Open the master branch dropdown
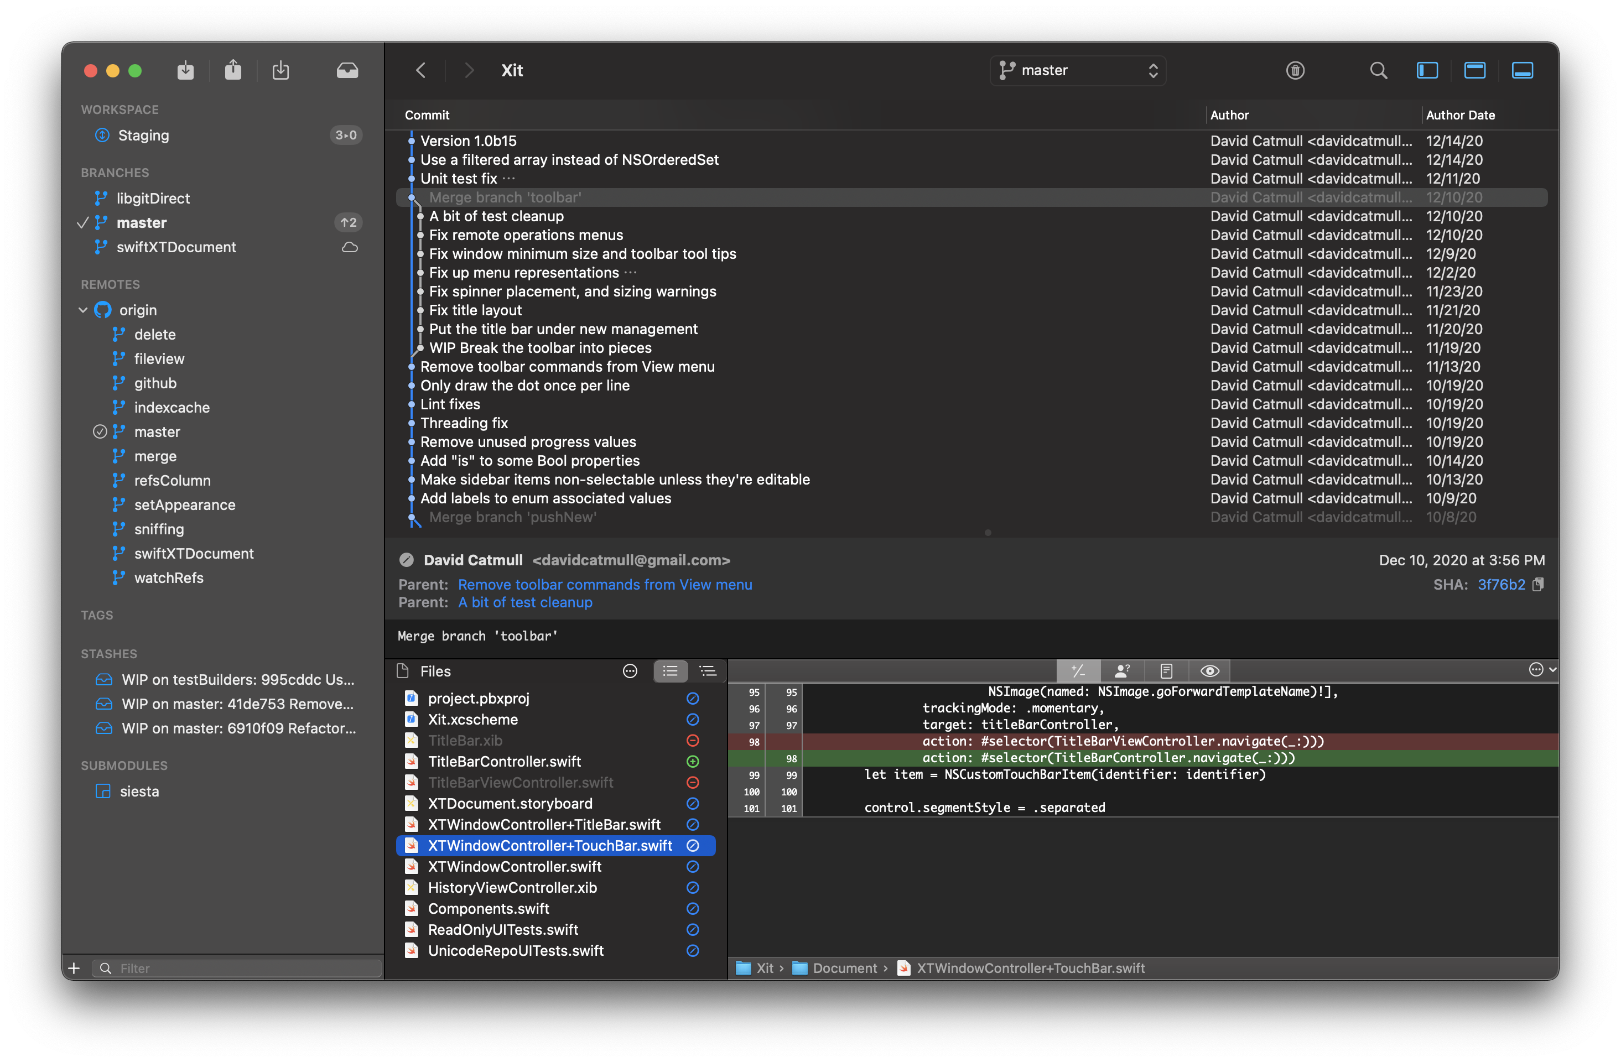The image size is (1621, 1062). tap(1078, 70)
